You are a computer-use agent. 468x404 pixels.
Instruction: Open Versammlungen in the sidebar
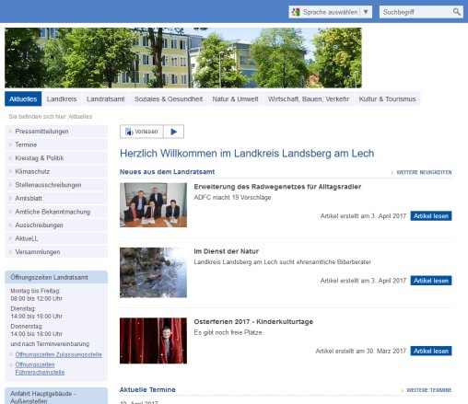click(x=56, y=252)
